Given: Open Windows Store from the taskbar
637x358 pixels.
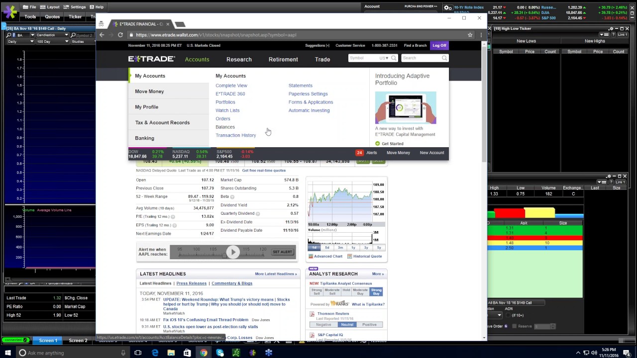Looking at the screenshot, I should pos(187,353).
